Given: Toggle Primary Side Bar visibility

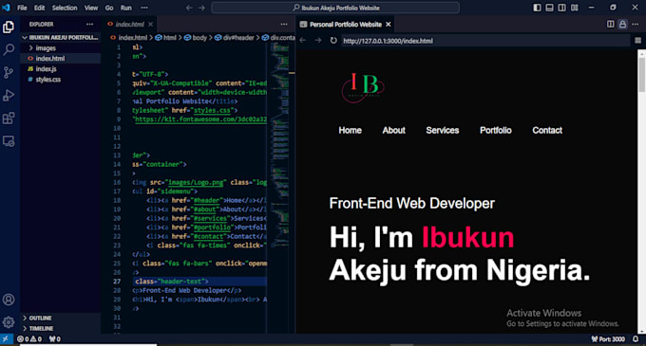Looking at the screenshot, I should tap(537, 8).
